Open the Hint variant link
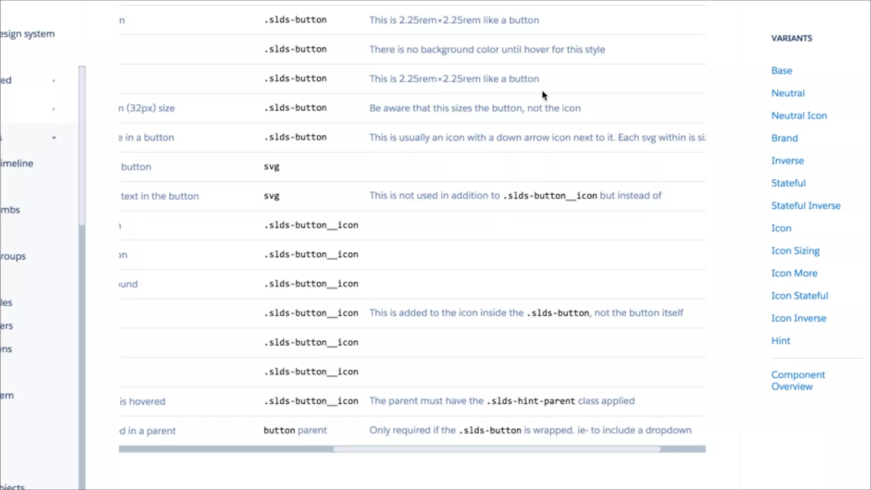This screenshot has height=490, width=871. (x=780, y=341)
